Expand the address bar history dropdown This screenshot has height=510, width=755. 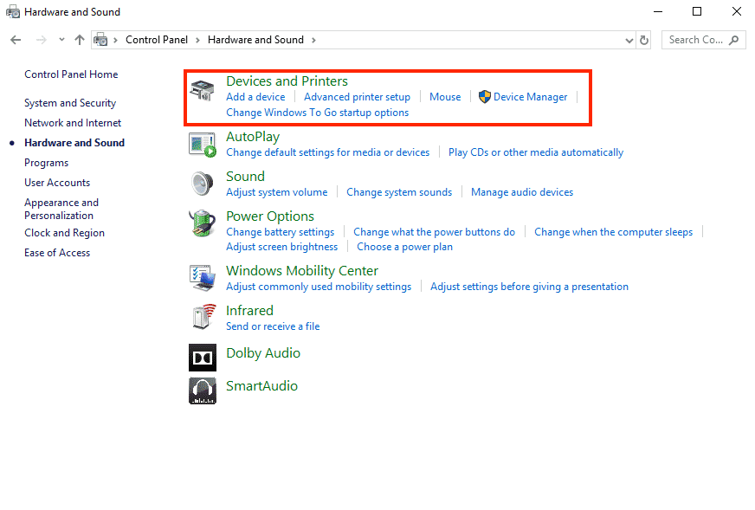(629, 40)
